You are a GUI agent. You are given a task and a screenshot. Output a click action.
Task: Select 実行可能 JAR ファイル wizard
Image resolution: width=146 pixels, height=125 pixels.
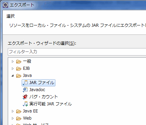click(50, 104)
